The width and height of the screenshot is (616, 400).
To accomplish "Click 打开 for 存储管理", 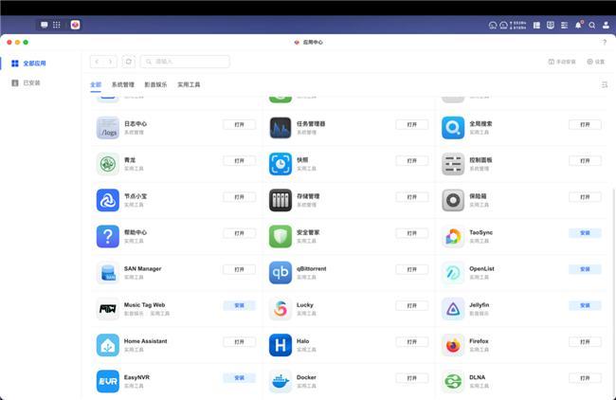I will pos(411,197).
